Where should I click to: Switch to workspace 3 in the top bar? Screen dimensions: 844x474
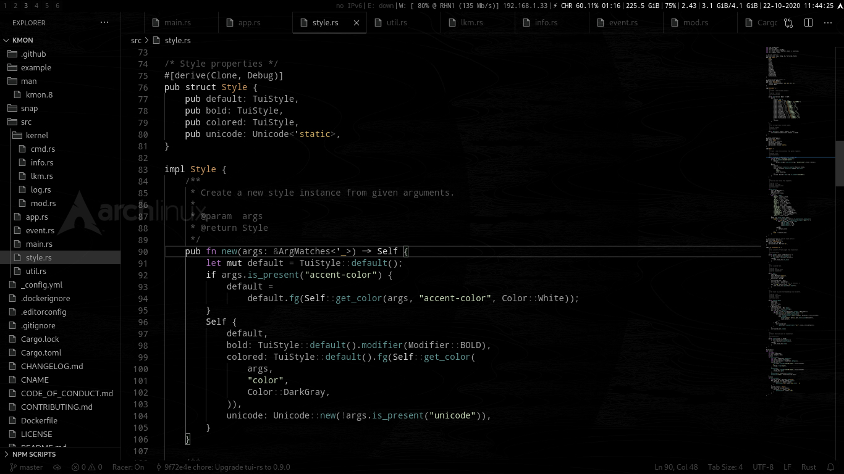click(x=26, y=6)
